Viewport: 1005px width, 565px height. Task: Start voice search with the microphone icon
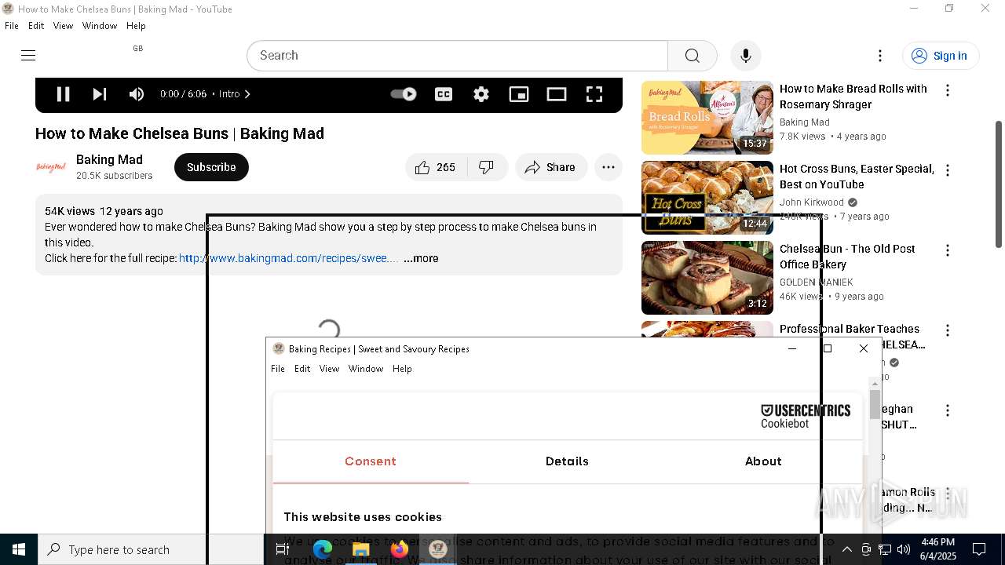point(745,56)
